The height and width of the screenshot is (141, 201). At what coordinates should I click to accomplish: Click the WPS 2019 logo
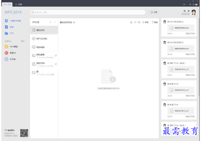coord(13,12)
